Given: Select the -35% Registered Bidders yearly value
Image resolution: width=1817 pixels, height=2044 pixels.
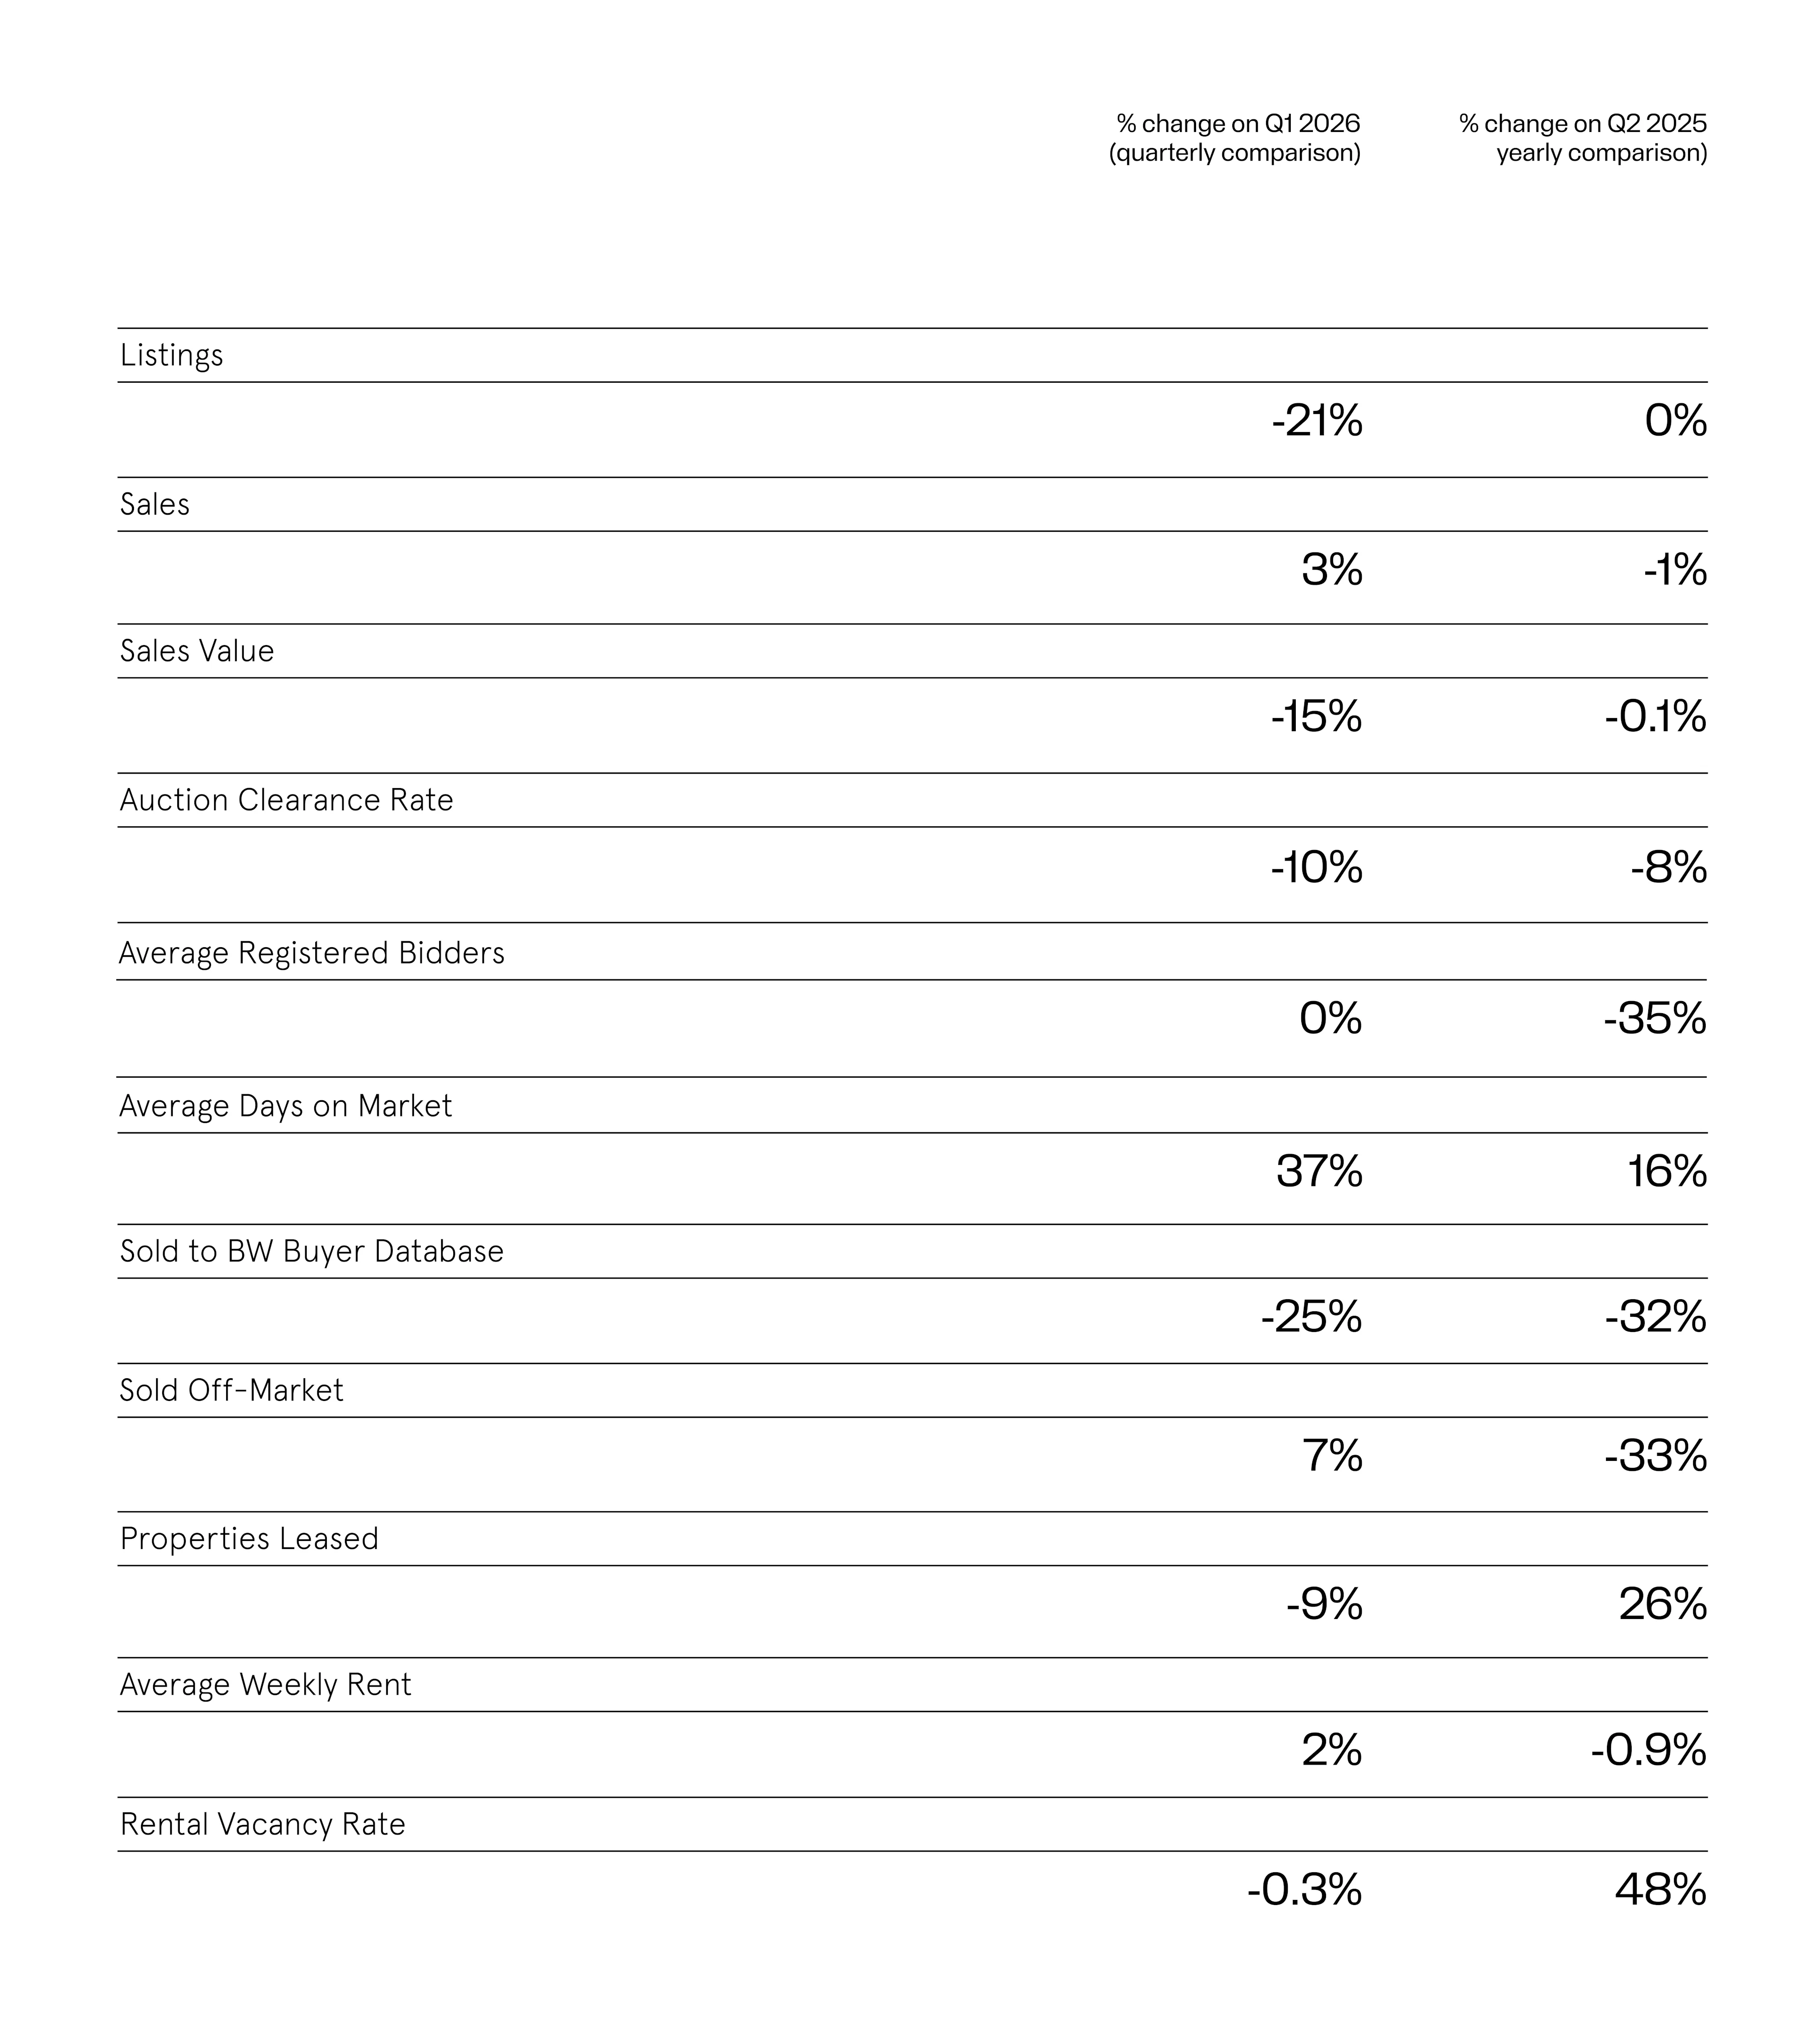Looking at the screenshot, I should click(x=1655, y=1019).
